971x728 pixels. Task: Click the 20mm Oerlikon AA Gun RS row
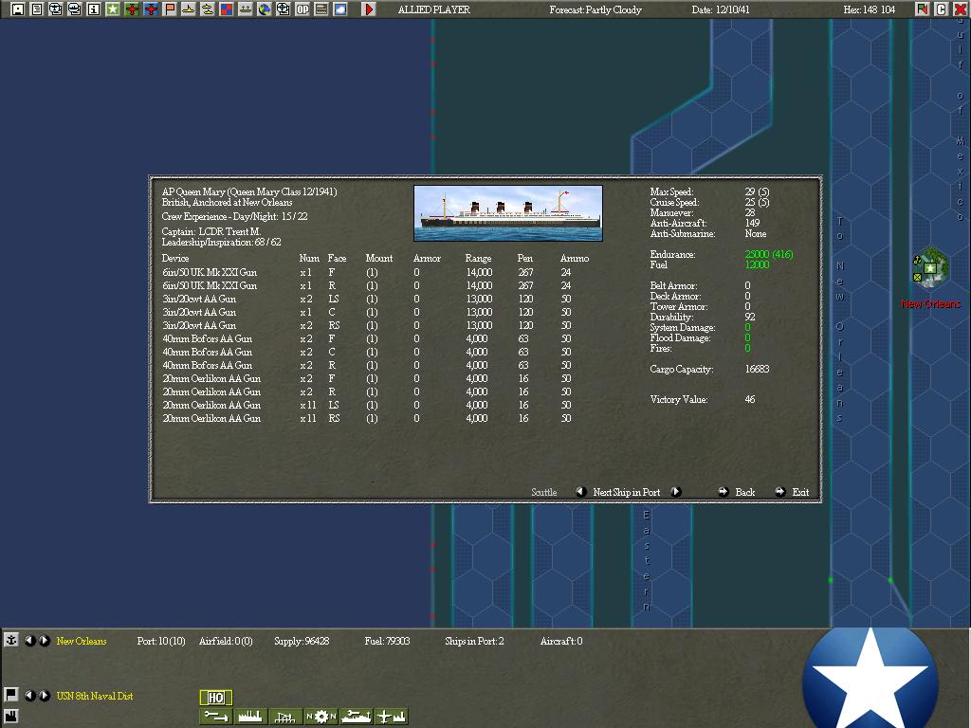[x=376, y=418]
